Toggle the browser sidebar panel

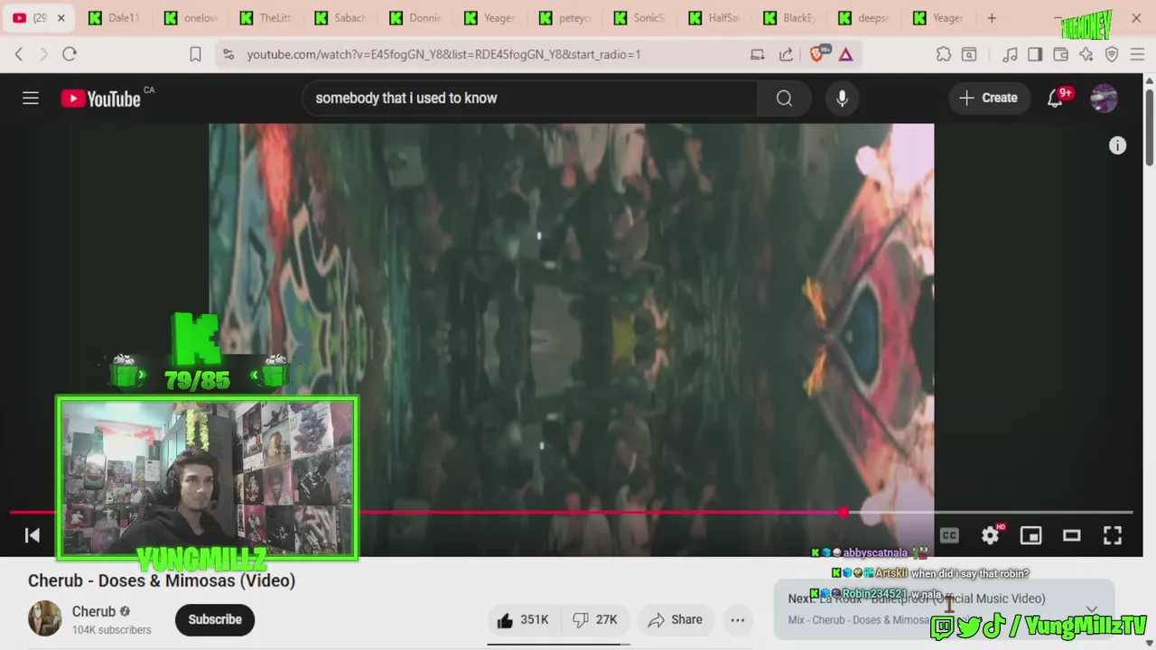tap(1035, 54)
